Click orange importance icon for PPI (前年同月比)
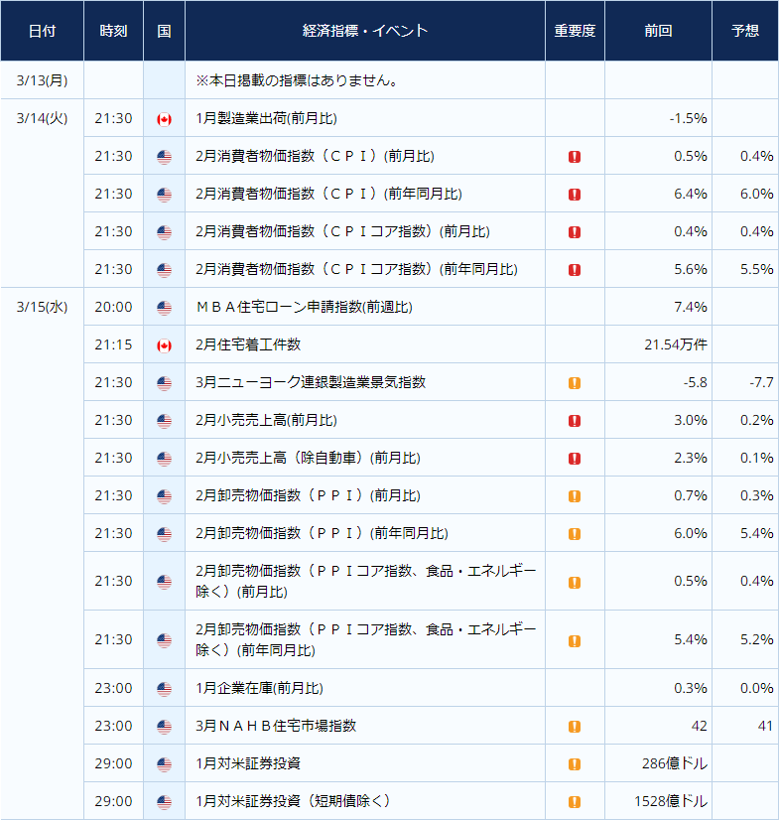Viewport: 779px width, 820px height. click(x=575, y=534)
